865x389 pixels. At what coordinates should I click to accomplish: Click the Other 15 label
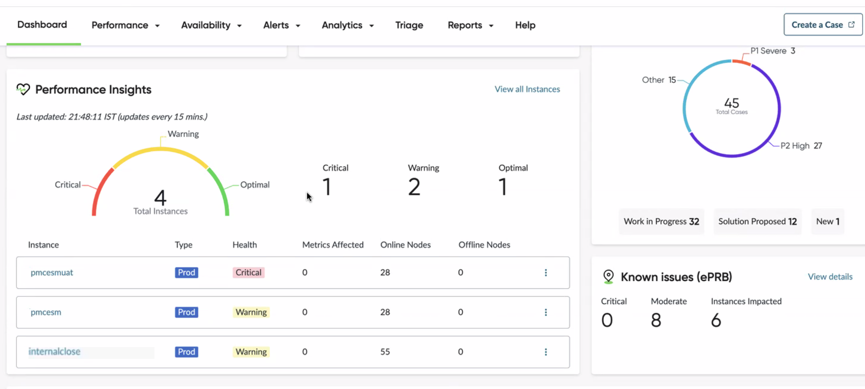point(659,80)
